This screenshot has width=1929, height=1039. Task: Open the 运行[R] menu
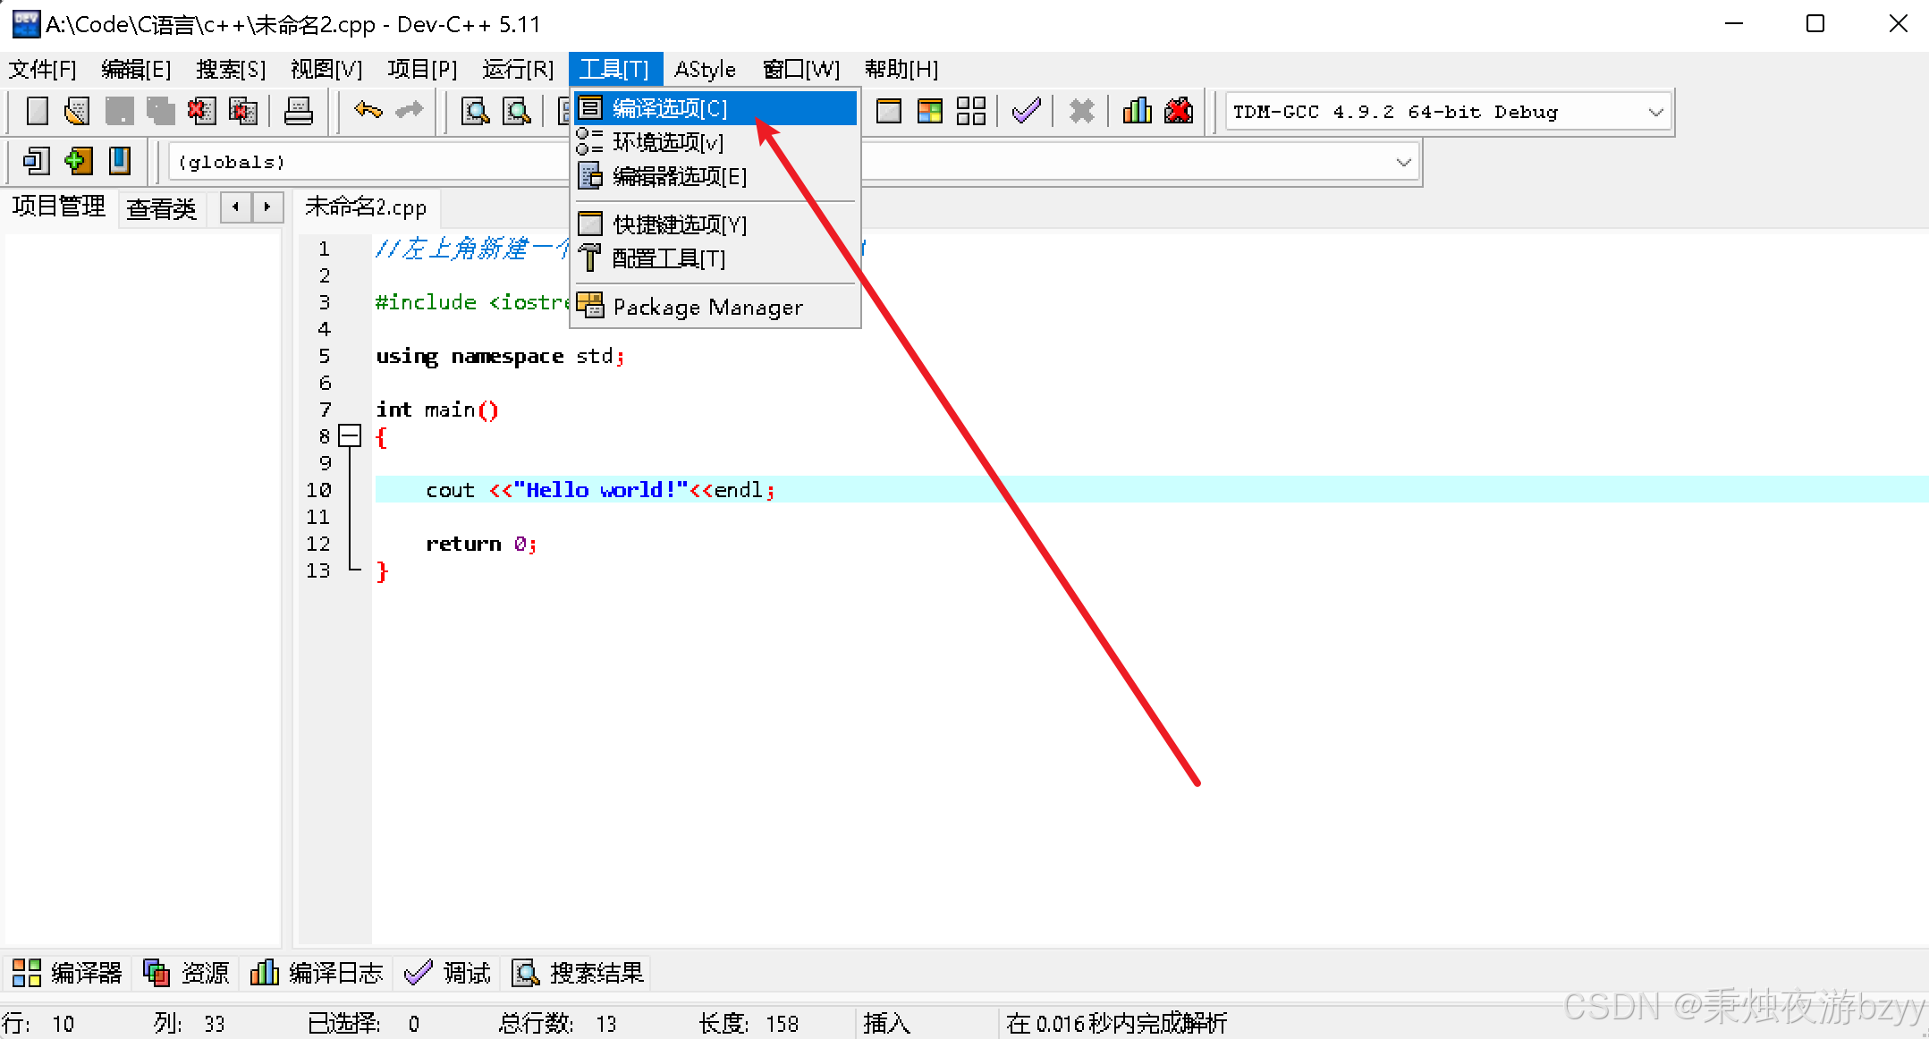pos(518,70)
